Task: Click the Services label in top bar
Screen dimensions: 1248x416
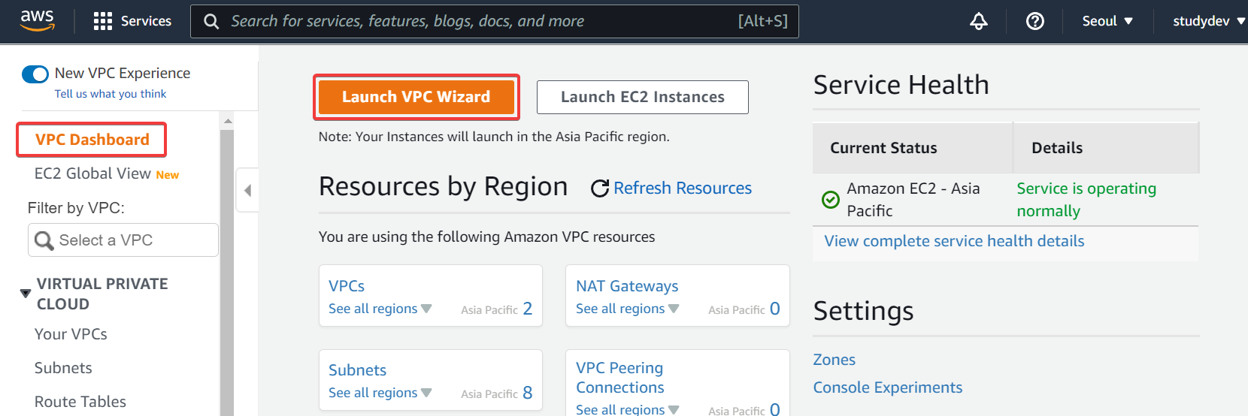Action: [146, 21]
